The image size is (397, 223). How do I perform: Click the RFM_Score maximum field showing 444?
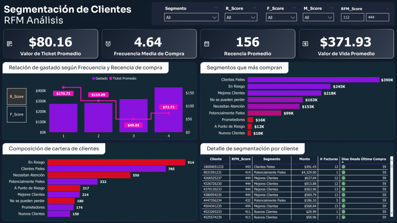pos(377,17)
